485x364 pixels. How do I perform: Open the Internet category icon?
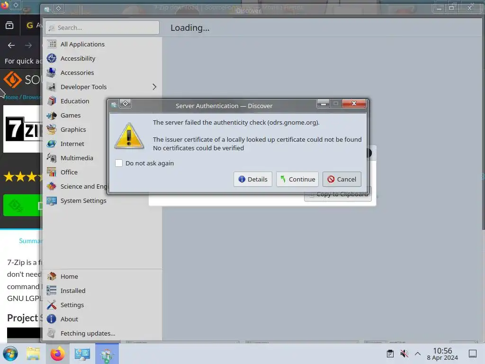(x=52, y=144)
